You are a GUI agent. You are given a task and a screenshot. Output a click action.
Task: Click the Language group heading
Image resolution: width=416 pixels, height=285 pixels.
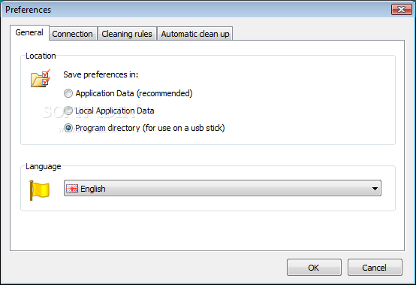(x=44, y=166)
